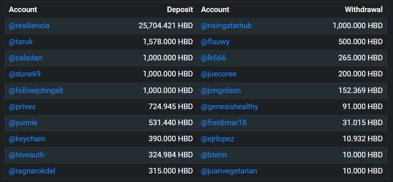Open @ragnarokdel account link
Viewport: 393px width, 182px height.
pos(32,171)
